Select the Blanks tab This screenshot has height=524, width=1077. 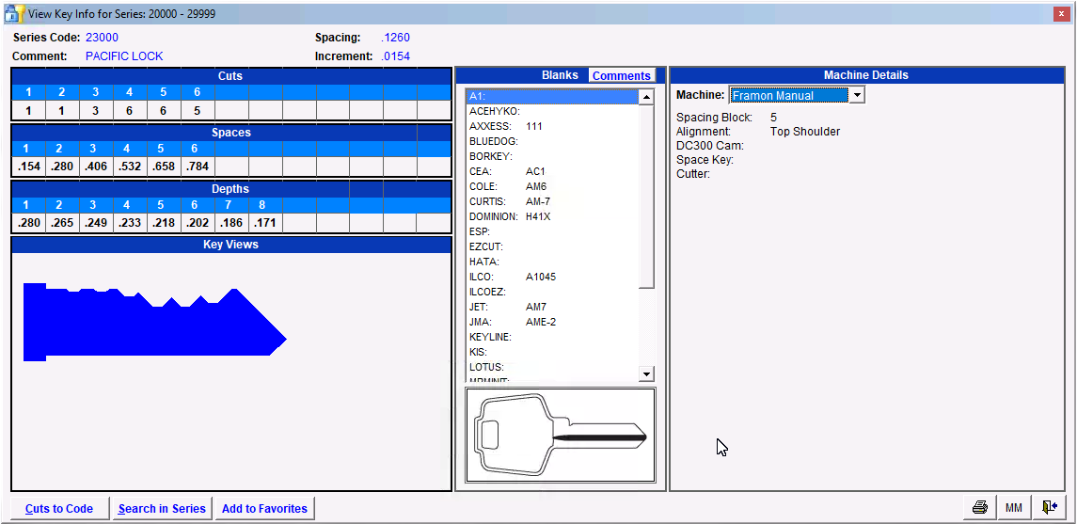click(560, 75)
